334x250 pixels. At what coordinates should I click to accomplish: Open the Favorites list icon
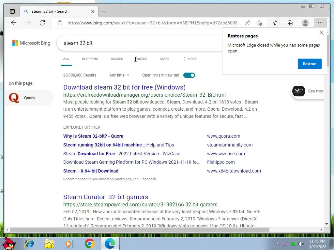(276, 23)
